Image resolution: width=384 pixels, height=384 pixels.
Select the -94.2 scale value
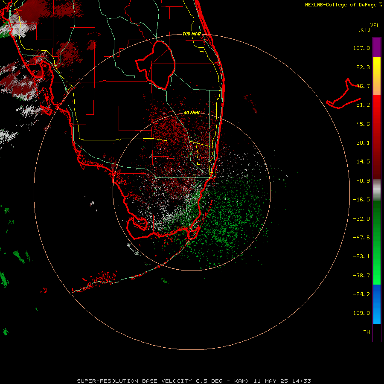tap(361, 294)
